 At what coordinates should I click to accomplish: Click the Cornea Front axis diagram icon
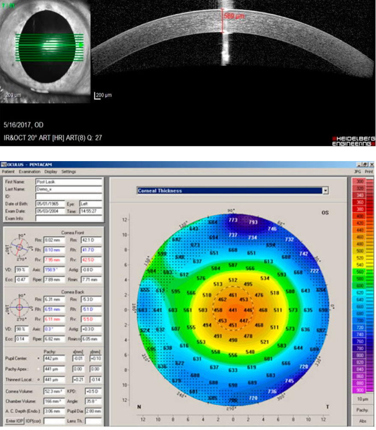(19, 247)
